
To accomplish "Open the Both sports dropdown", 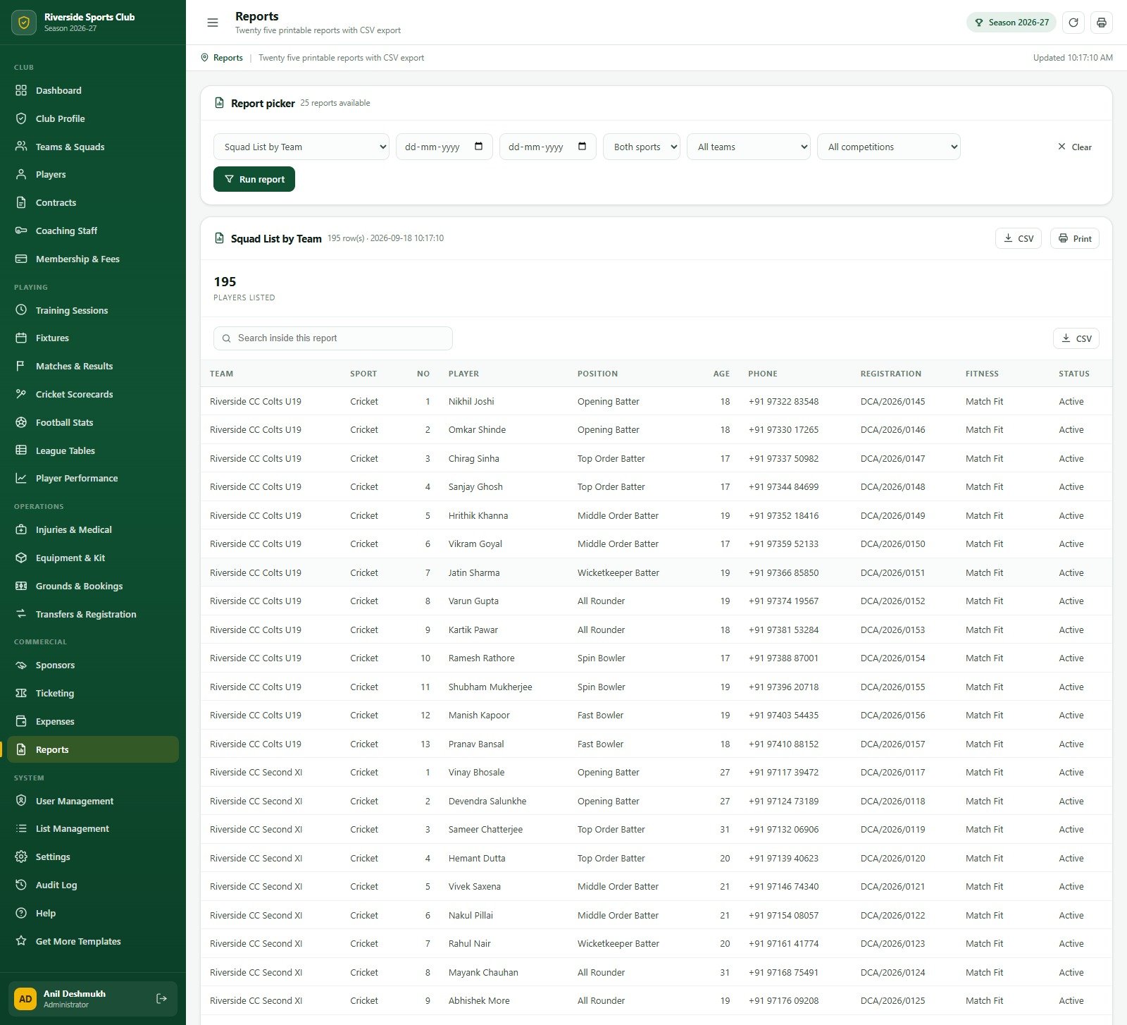I will click(x=642, y=147).
